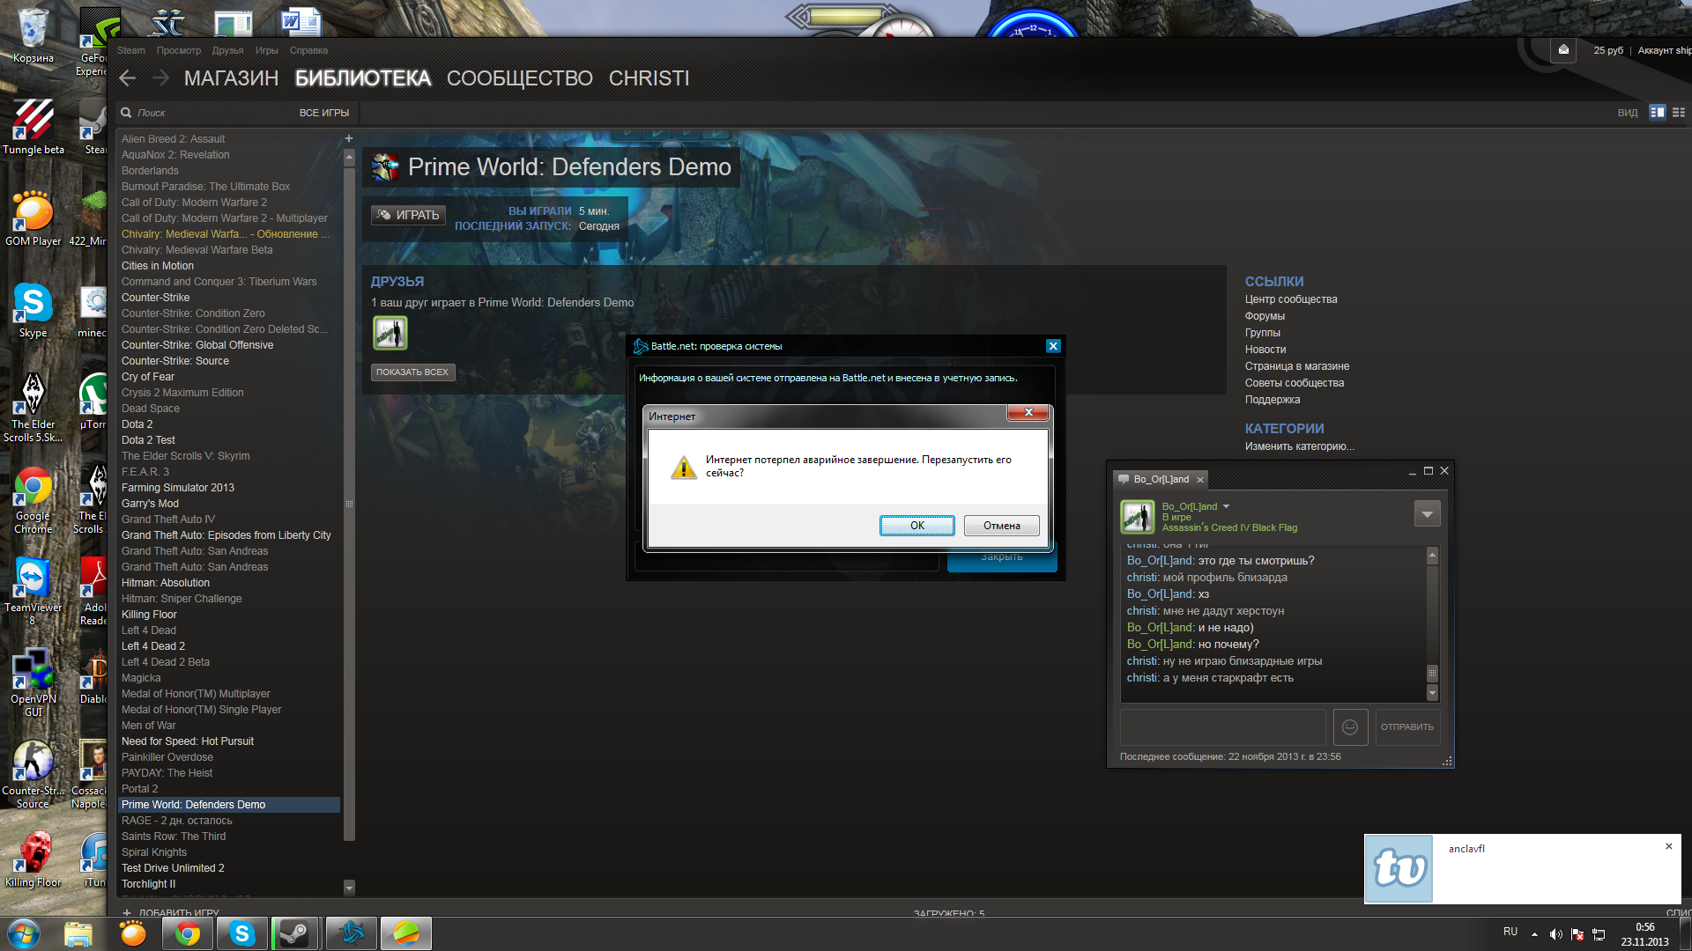Image resolution: width=1692 pixels, height=951 pixels.
Task: Click ПОКАЗАТЬ ВСЕХ friends button
Action: point(412,372)
